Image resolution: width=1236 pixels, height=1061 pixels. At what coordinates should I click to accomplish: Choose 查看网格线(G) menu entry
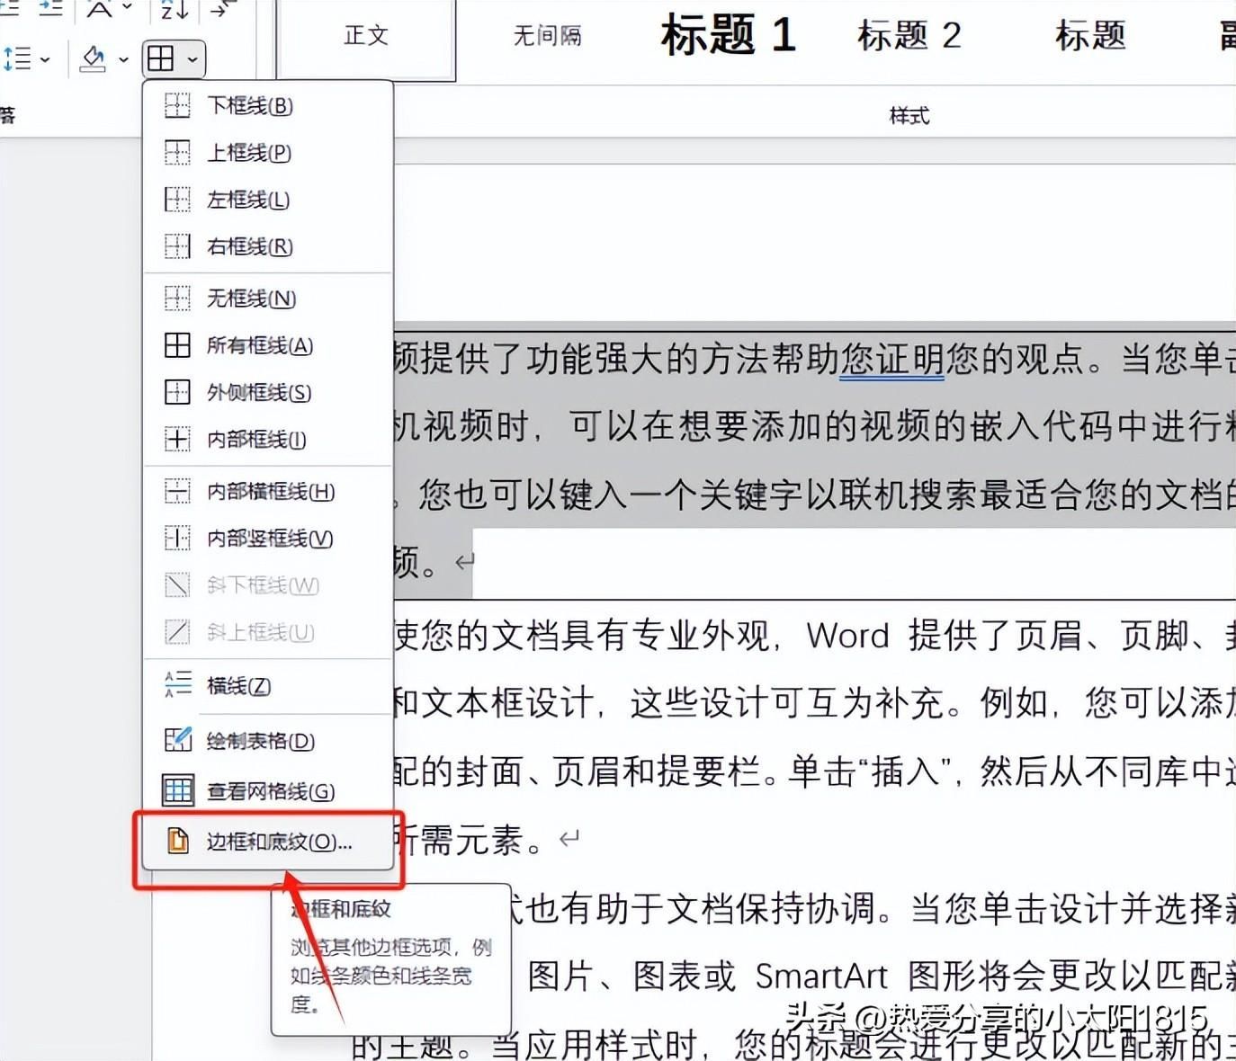(x=268, y=791)
